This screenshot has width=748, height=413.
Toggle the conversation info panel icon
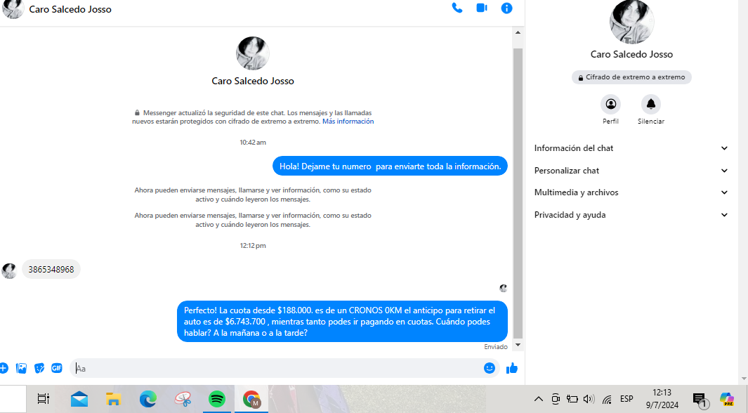tap(506, 8)
